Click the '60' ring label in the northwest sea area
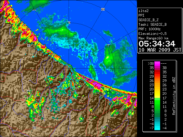This screenshot has width=183, height=137. tap(34, 9)
